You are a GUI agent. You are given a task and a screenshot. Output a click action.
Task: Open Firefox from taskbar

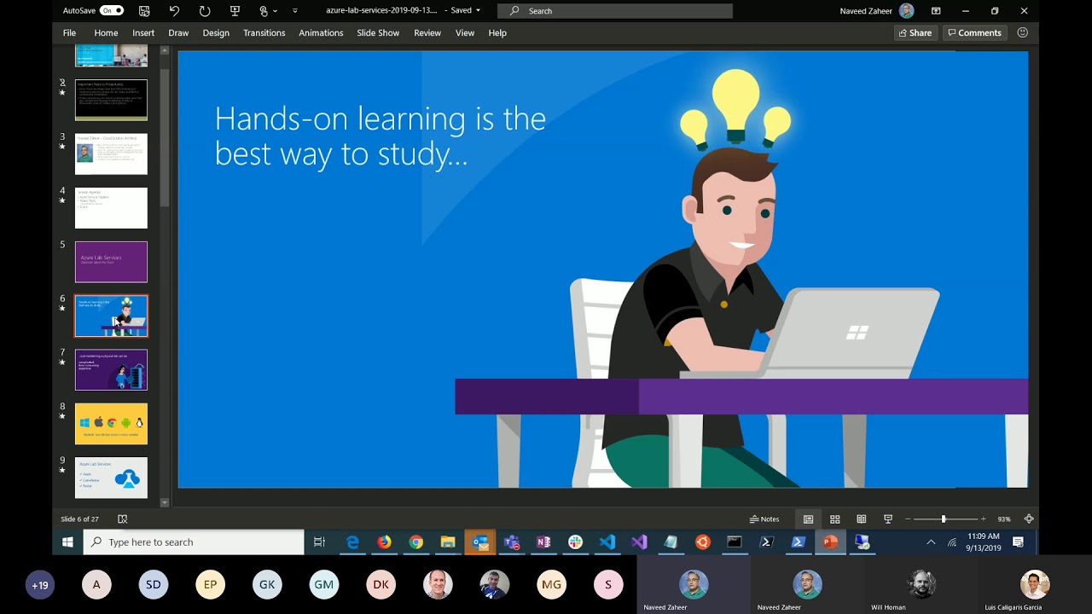(385, 542)
